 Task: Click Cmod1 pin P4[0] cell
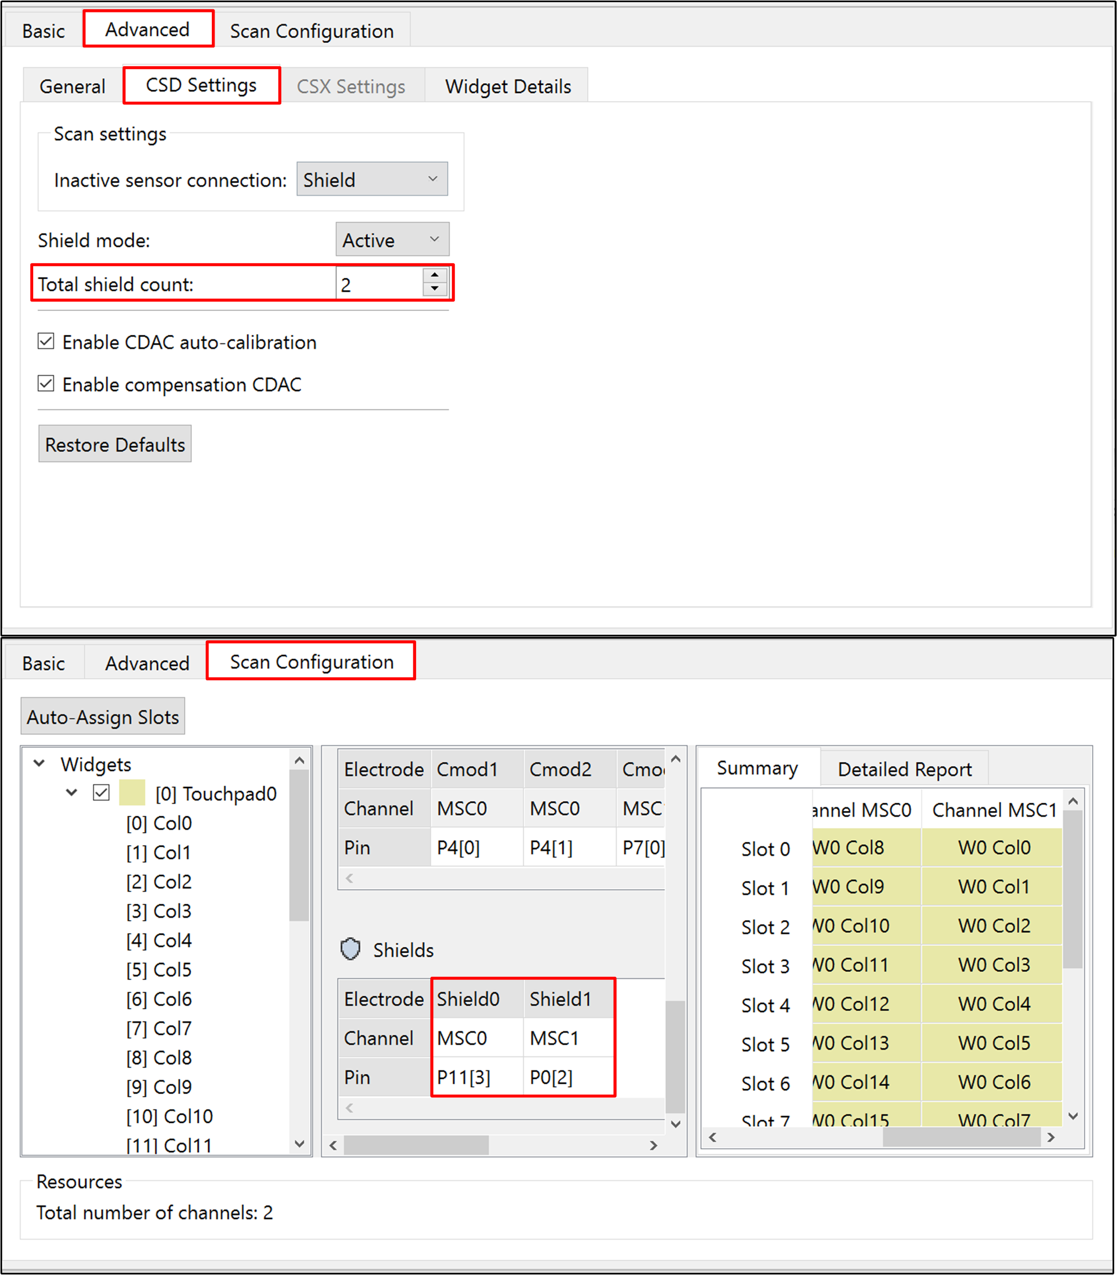477,847
